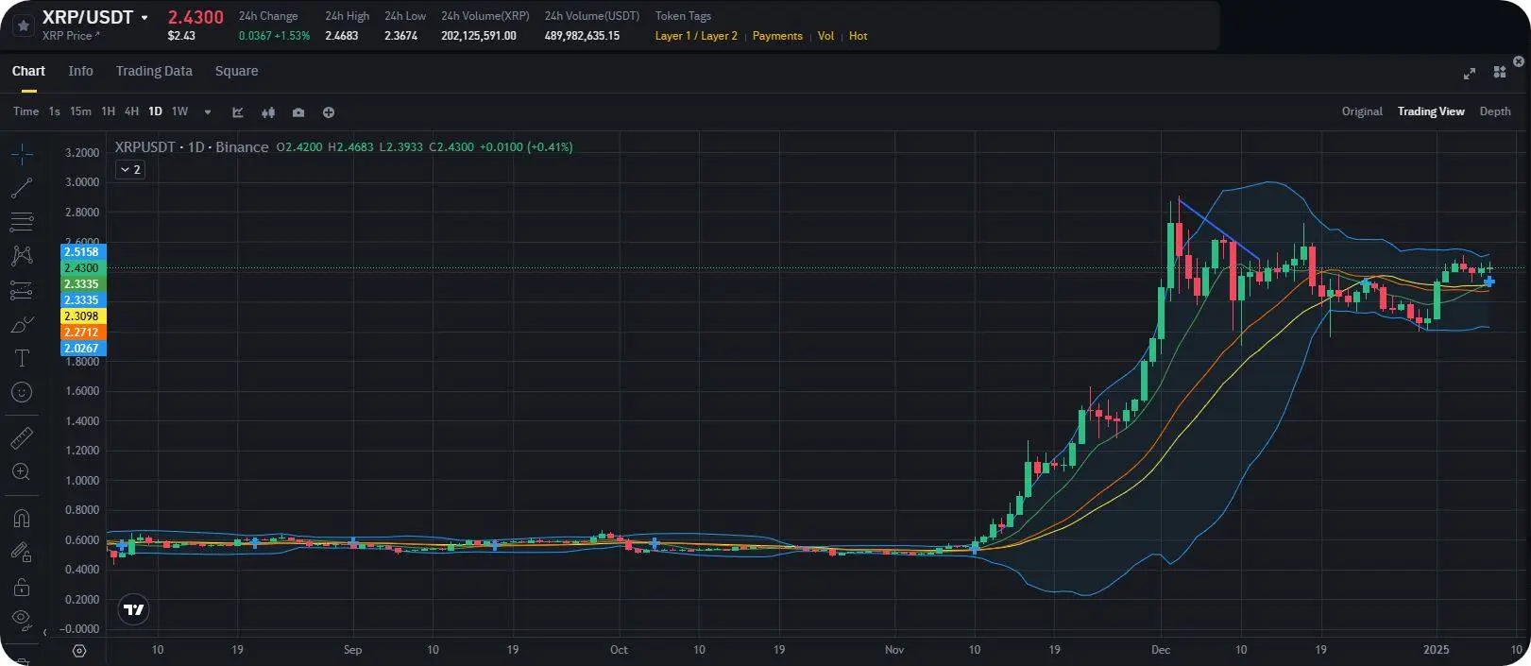
Task: Select the XABCD pattern tool
Action: 22,255
